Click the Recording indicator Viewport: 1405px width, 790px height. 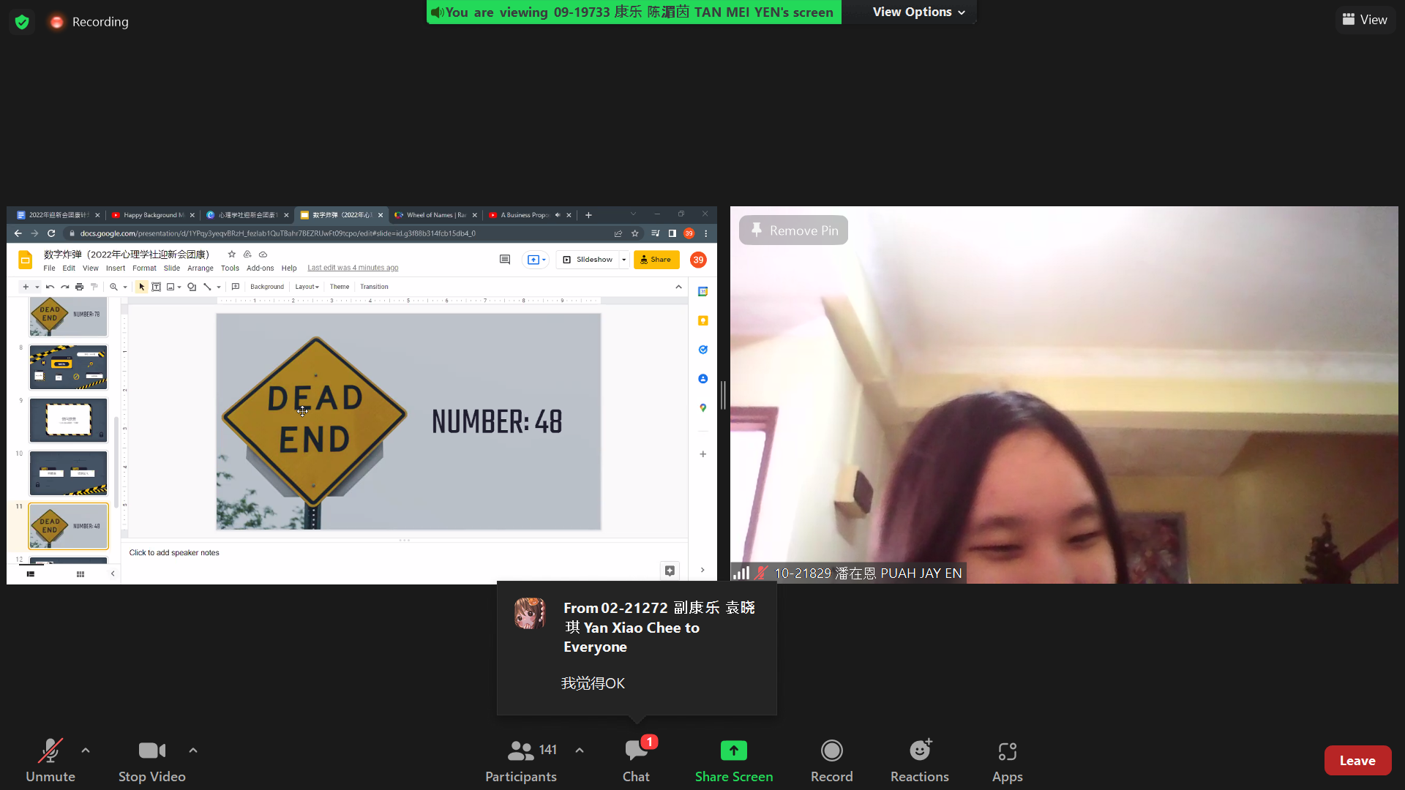89,22
